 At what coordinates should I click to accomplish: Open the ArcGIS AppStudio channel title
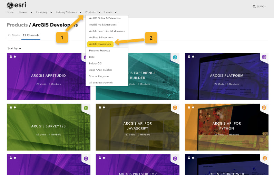48,75
